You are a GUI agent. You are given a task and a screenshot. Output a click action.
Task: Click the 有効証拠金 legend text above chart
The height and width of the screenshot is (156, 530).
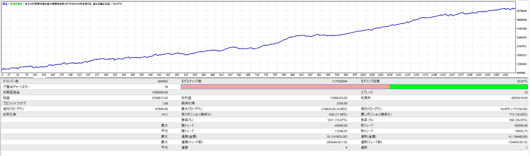(x=16, y=4)
